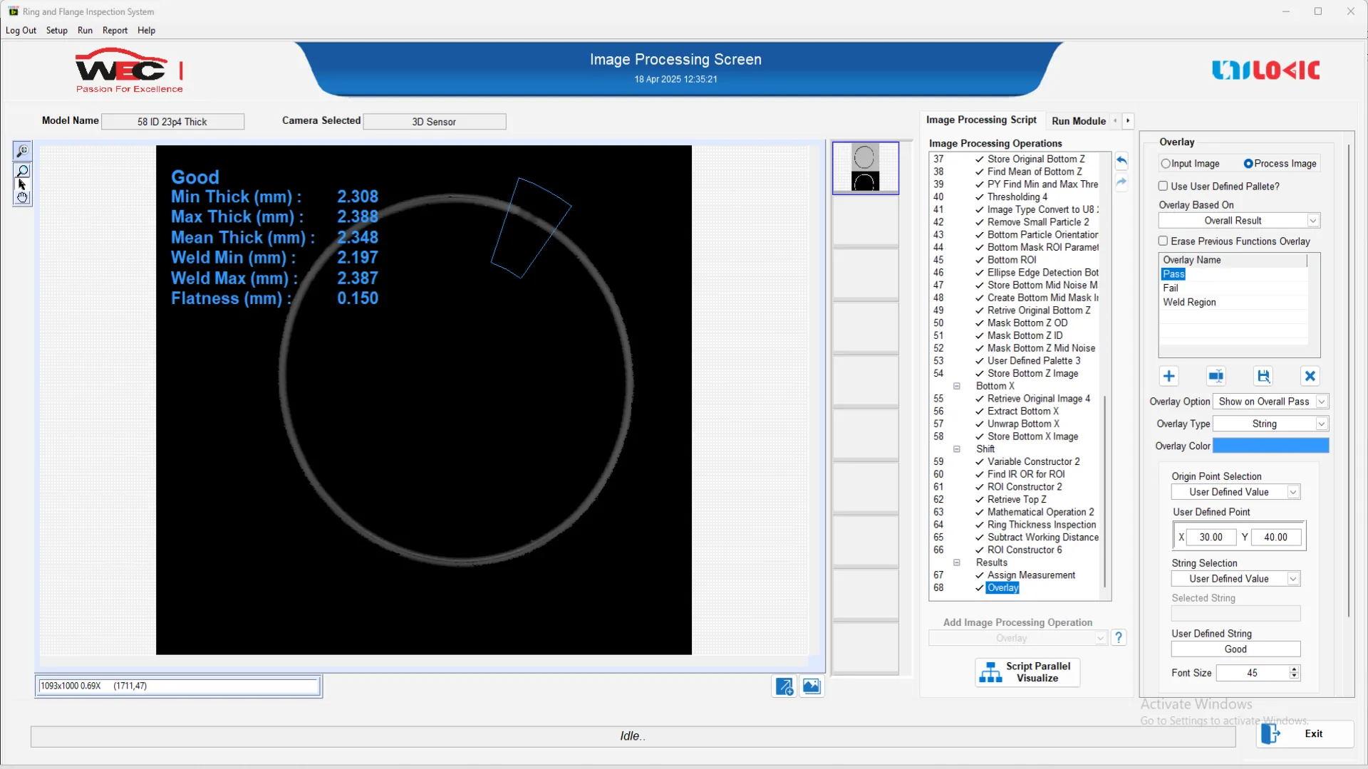Click the rename overlay icon
The image size is (1368, 769).
pyautogui.click(x=1216, y=376)
